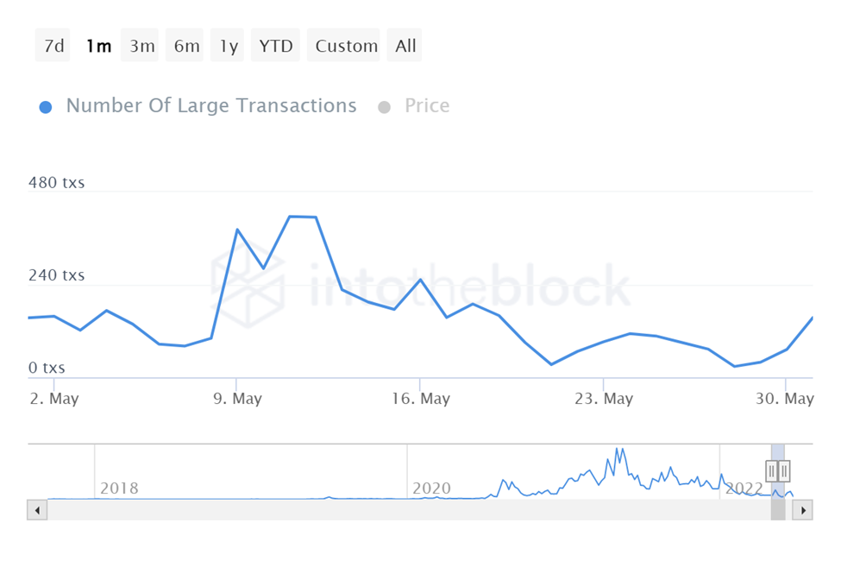
Task: Switch to YTD range
Action: coord(276,46)
